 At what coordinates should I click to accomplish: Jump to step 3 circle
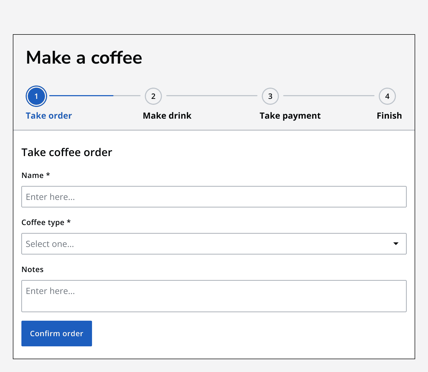[270, 96]
